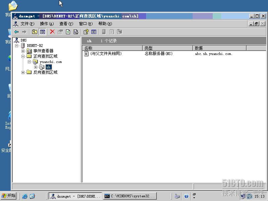Select BENET-R2 server in tree

click(35, 46)
